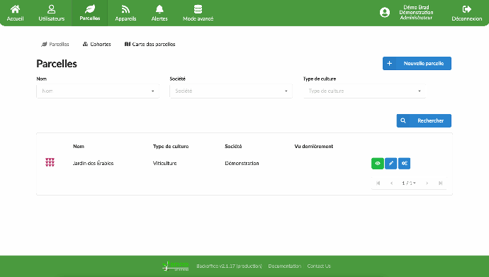
Task: Open the Carte des parcelles tab
Action: point(150,44)
